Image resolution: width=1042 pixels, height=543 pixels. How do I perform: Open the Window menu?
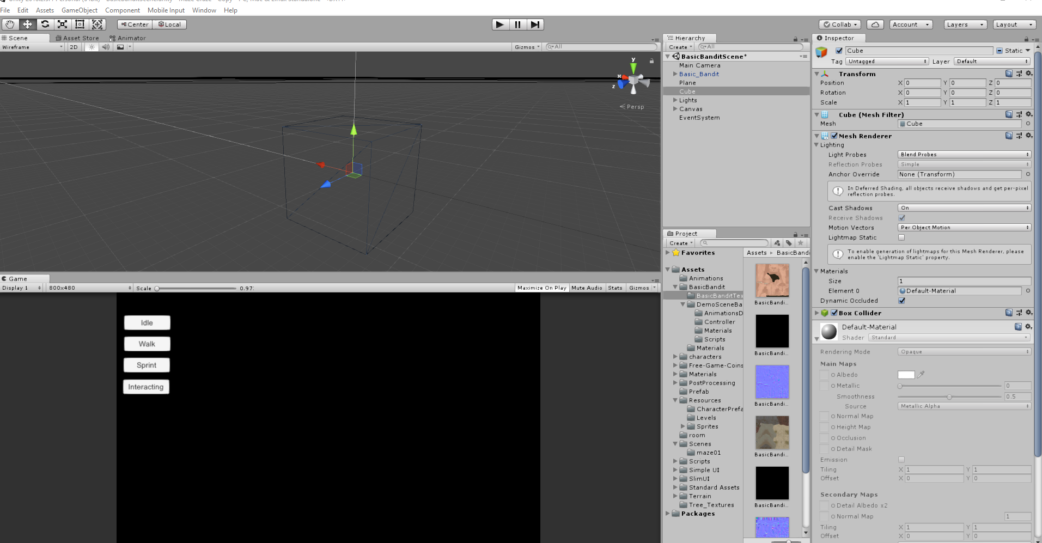pyautogui.click(x=204, y=10)
